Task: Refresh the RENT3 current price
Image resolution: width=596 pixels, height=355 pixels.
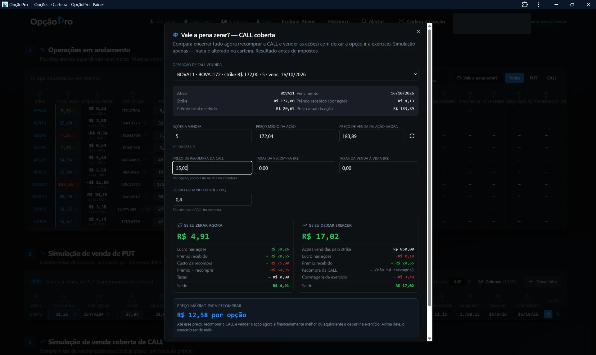Action: point(75,123)
